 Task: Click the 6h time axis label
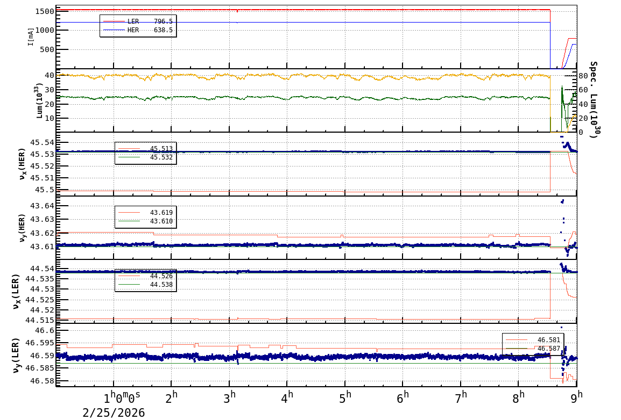(x=403, y=397)
